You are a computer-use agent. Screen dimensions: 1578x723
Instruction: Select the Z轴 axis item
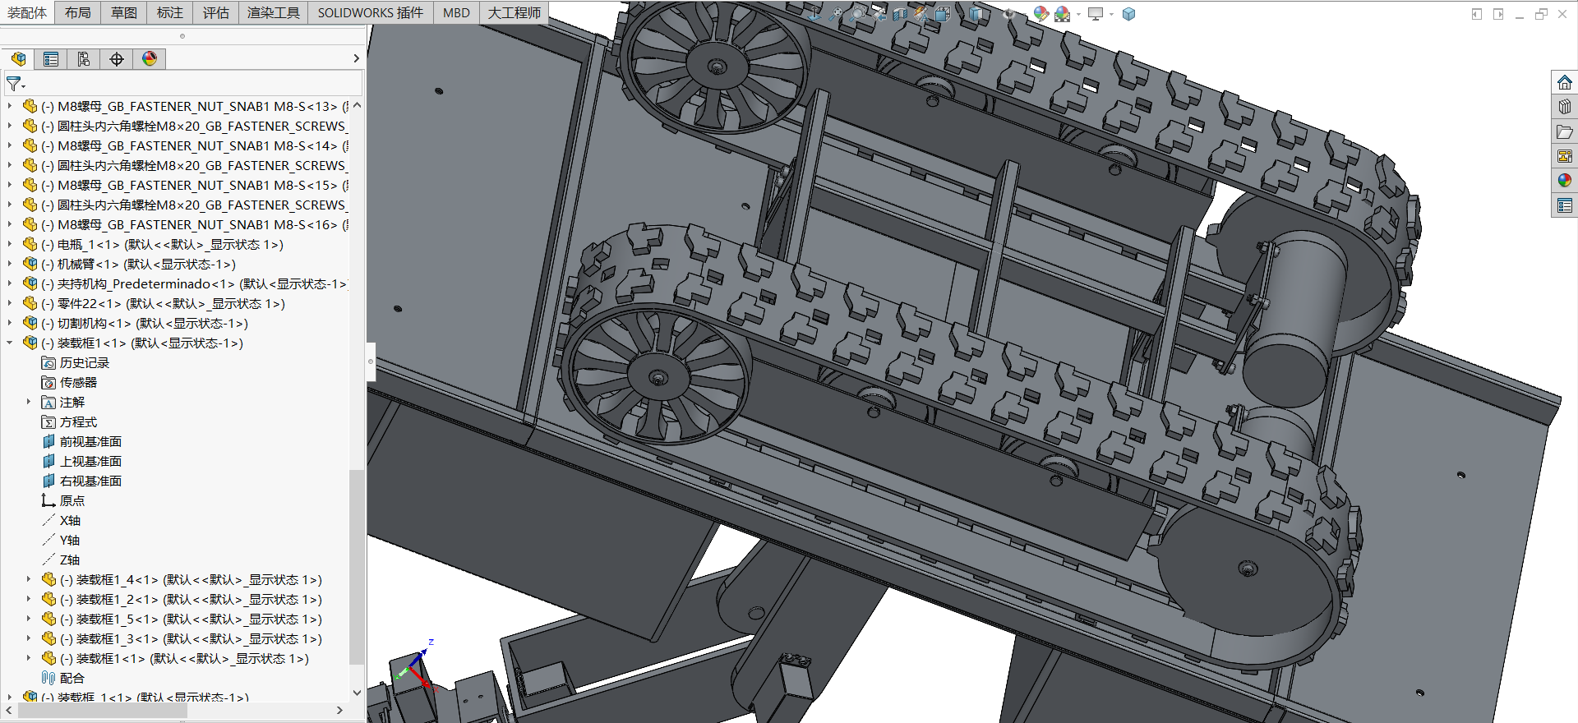click(x=70, y=560)
